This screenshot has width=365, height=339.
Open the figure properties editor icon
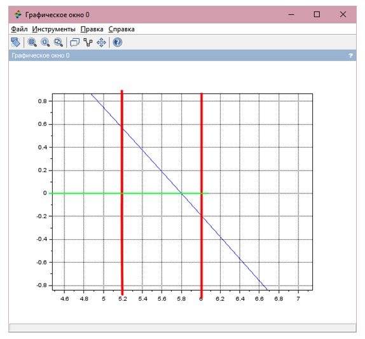tap(75, 43)
